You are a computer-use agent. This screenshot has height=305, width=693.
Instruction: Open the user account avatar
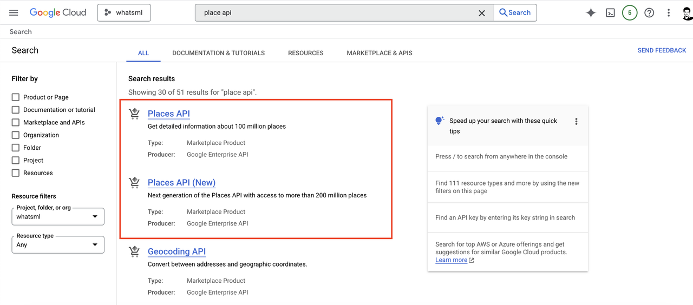687,13
